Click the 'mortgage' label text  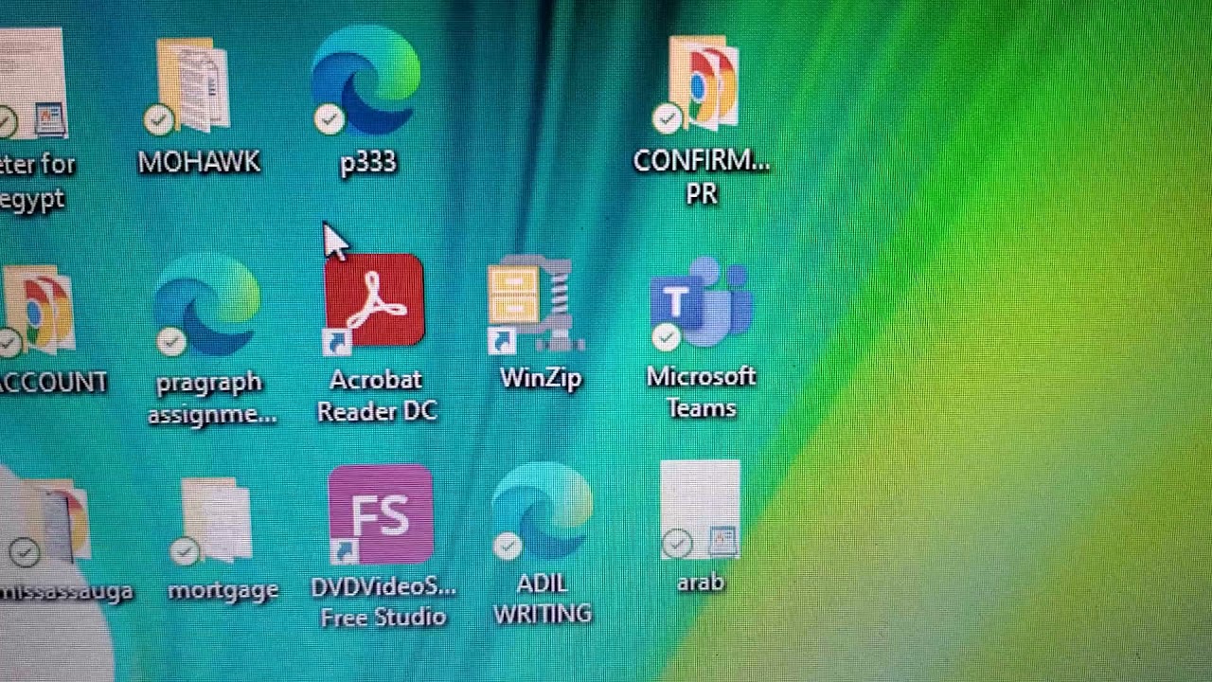[223, 590]
